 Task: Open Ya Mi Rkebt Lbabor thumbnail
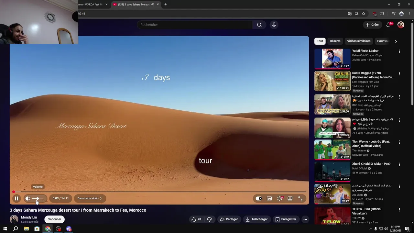(332, 59)
